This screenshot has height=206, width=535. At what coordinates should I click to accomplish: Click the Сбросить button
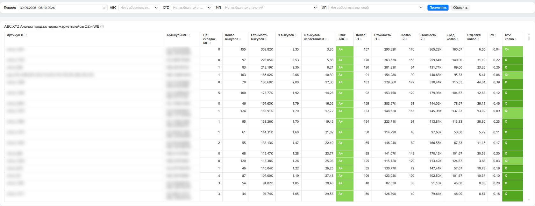pos(460,8)
